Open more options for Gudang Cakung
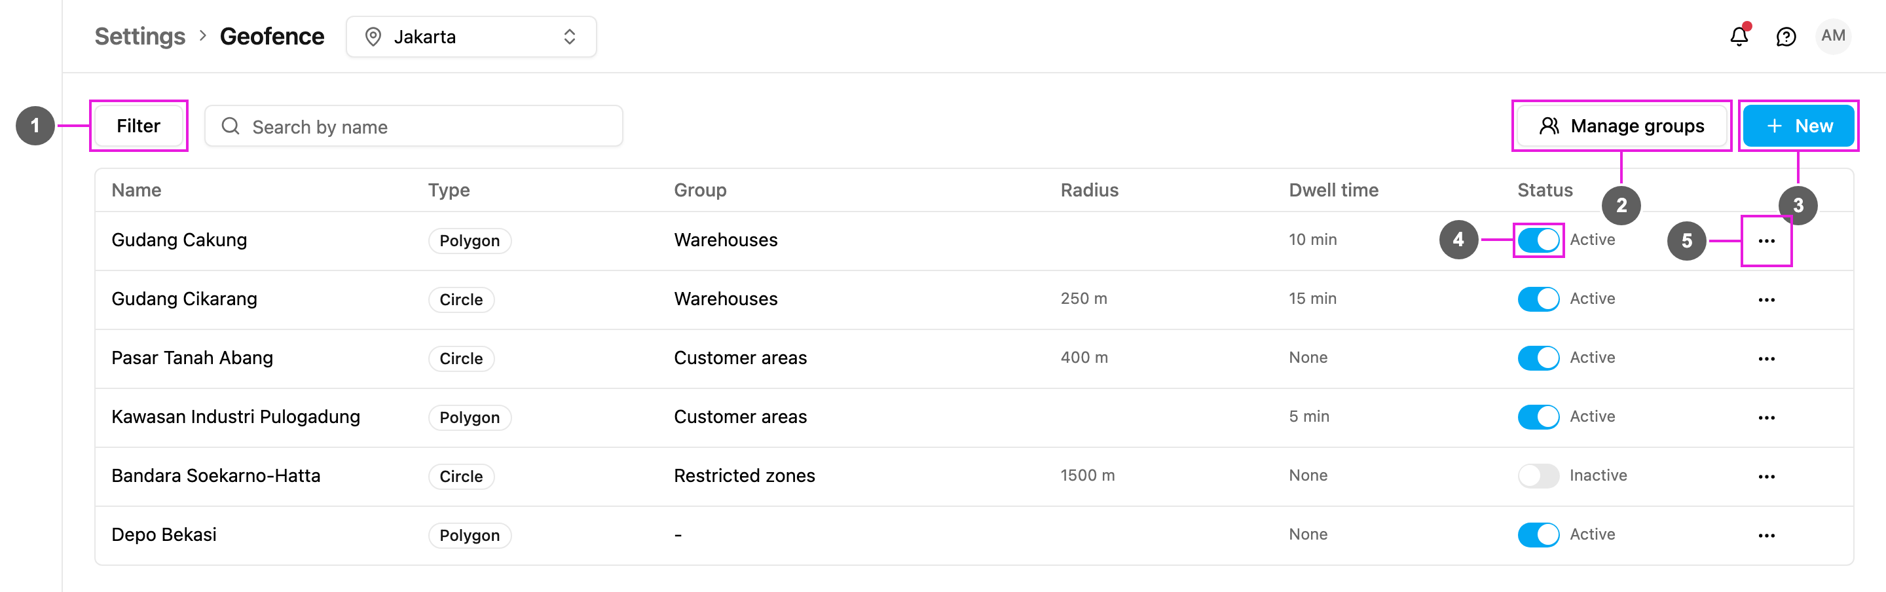 point(1766,241)
